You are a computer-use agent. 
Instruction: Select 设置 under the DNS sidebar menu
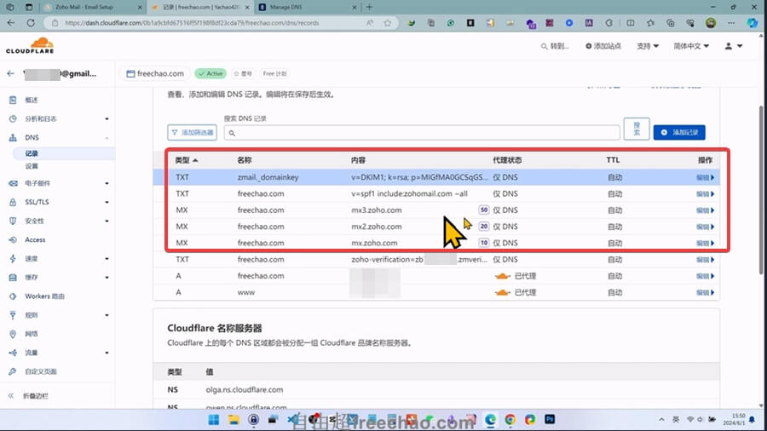pyautogui.click(x=32, y=166)
